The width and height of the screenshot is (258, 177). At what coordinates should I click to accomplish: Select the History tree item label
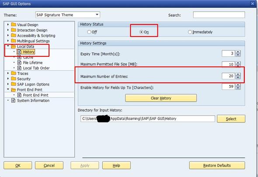[x=29, y=52]
